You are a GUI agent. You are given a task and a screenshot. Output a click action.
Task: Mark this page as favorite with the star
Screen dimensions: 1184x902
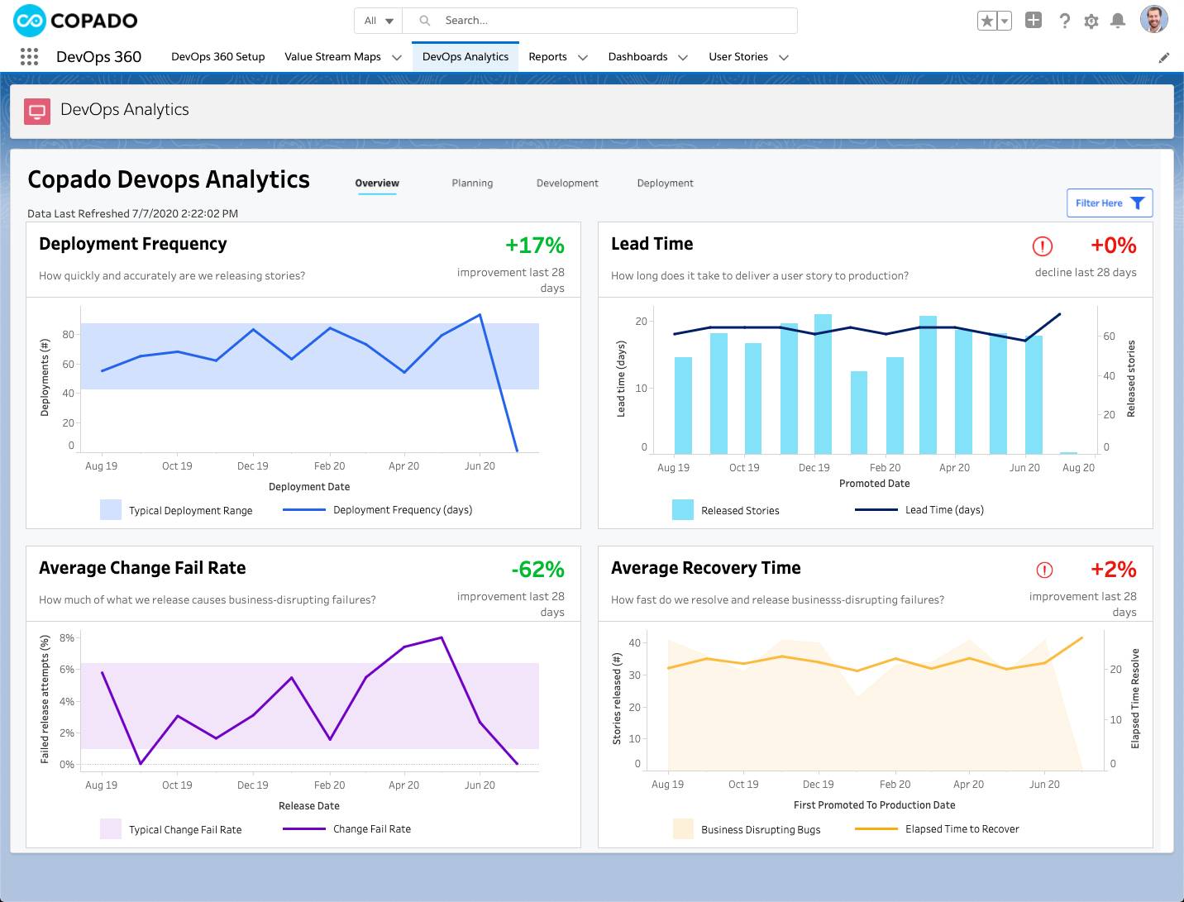[988, 19]
